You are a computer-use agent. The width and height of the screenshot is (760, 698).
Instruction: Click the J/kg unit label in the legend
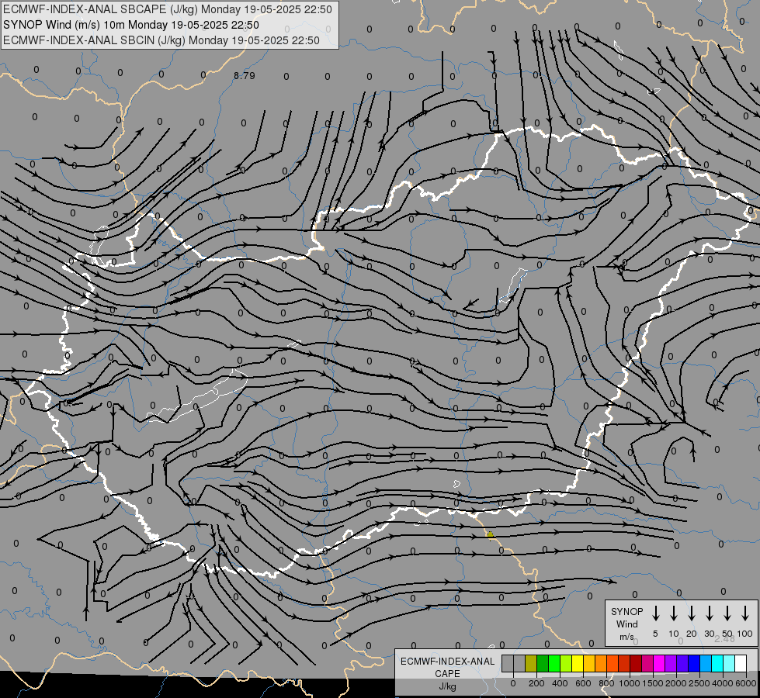click(447, 686)
